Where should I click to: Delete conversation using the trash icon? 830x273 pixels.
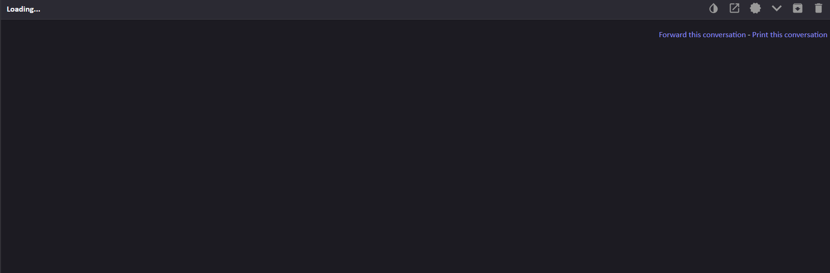pos(819,8)
